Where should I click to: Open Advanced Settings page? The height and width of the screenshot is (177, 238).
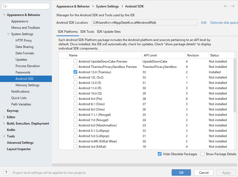coord(20,143)
